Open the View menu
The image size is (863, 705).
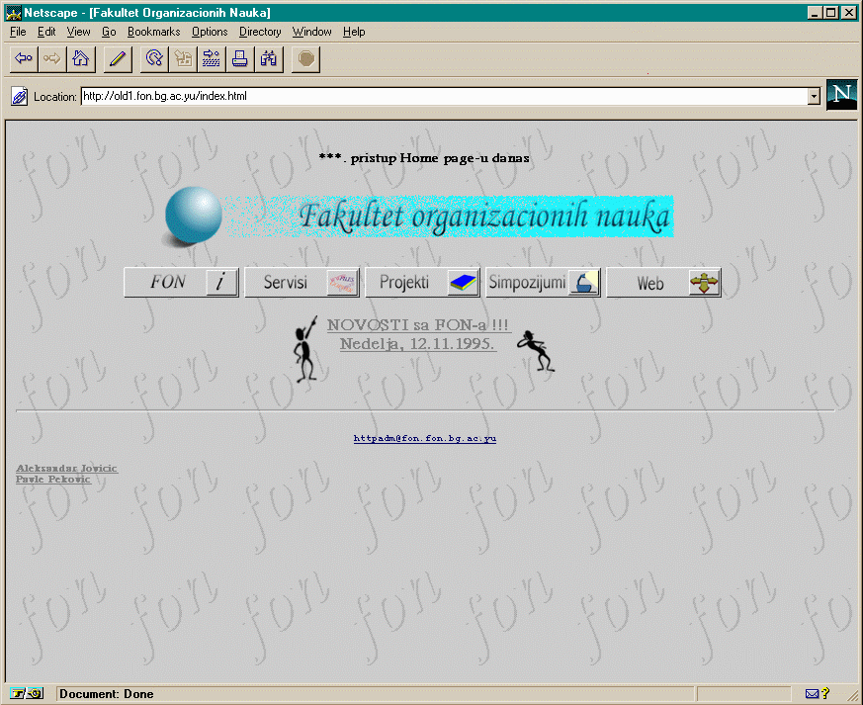78,32
